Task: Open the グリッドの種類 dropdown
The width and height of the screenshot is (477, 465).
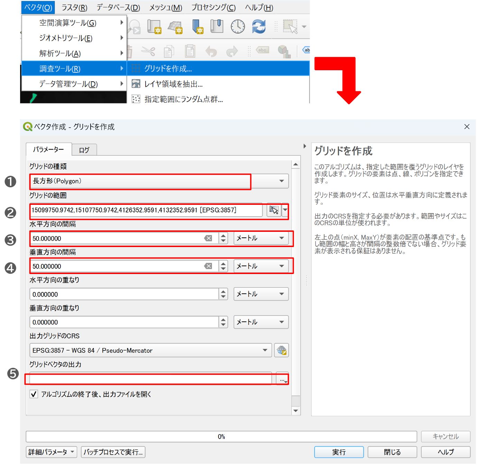Action: tap(159, 181)
